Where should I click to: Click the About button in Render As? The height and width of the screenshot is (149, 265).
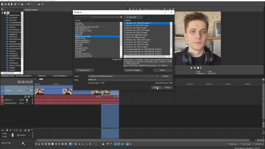click(x=163, y=70)
